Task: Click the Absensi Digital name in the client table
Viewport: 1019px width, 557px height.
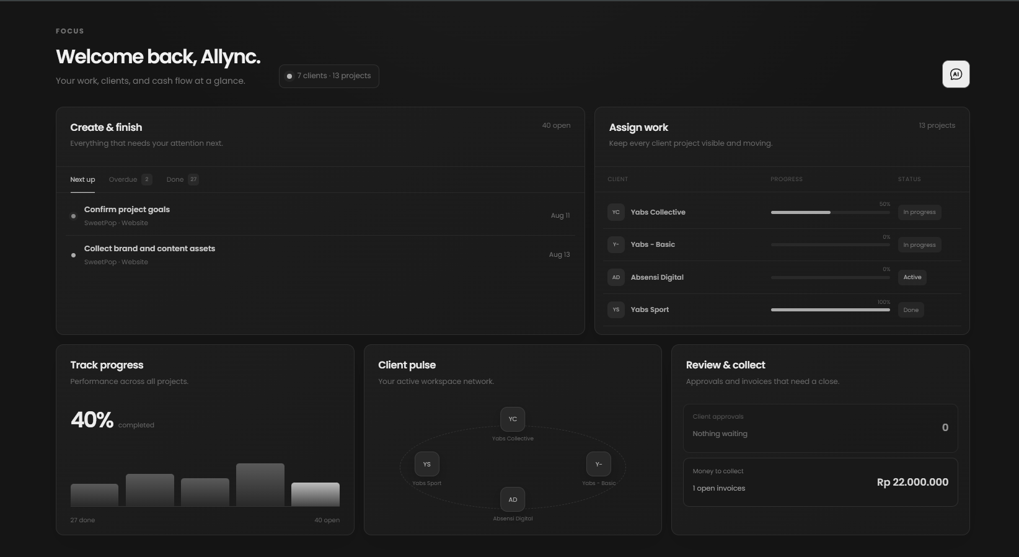Action: [x=657, y=277]
